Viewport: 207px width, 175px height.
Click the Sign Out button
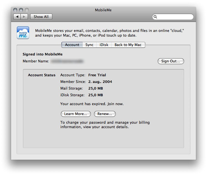(171, 61)
